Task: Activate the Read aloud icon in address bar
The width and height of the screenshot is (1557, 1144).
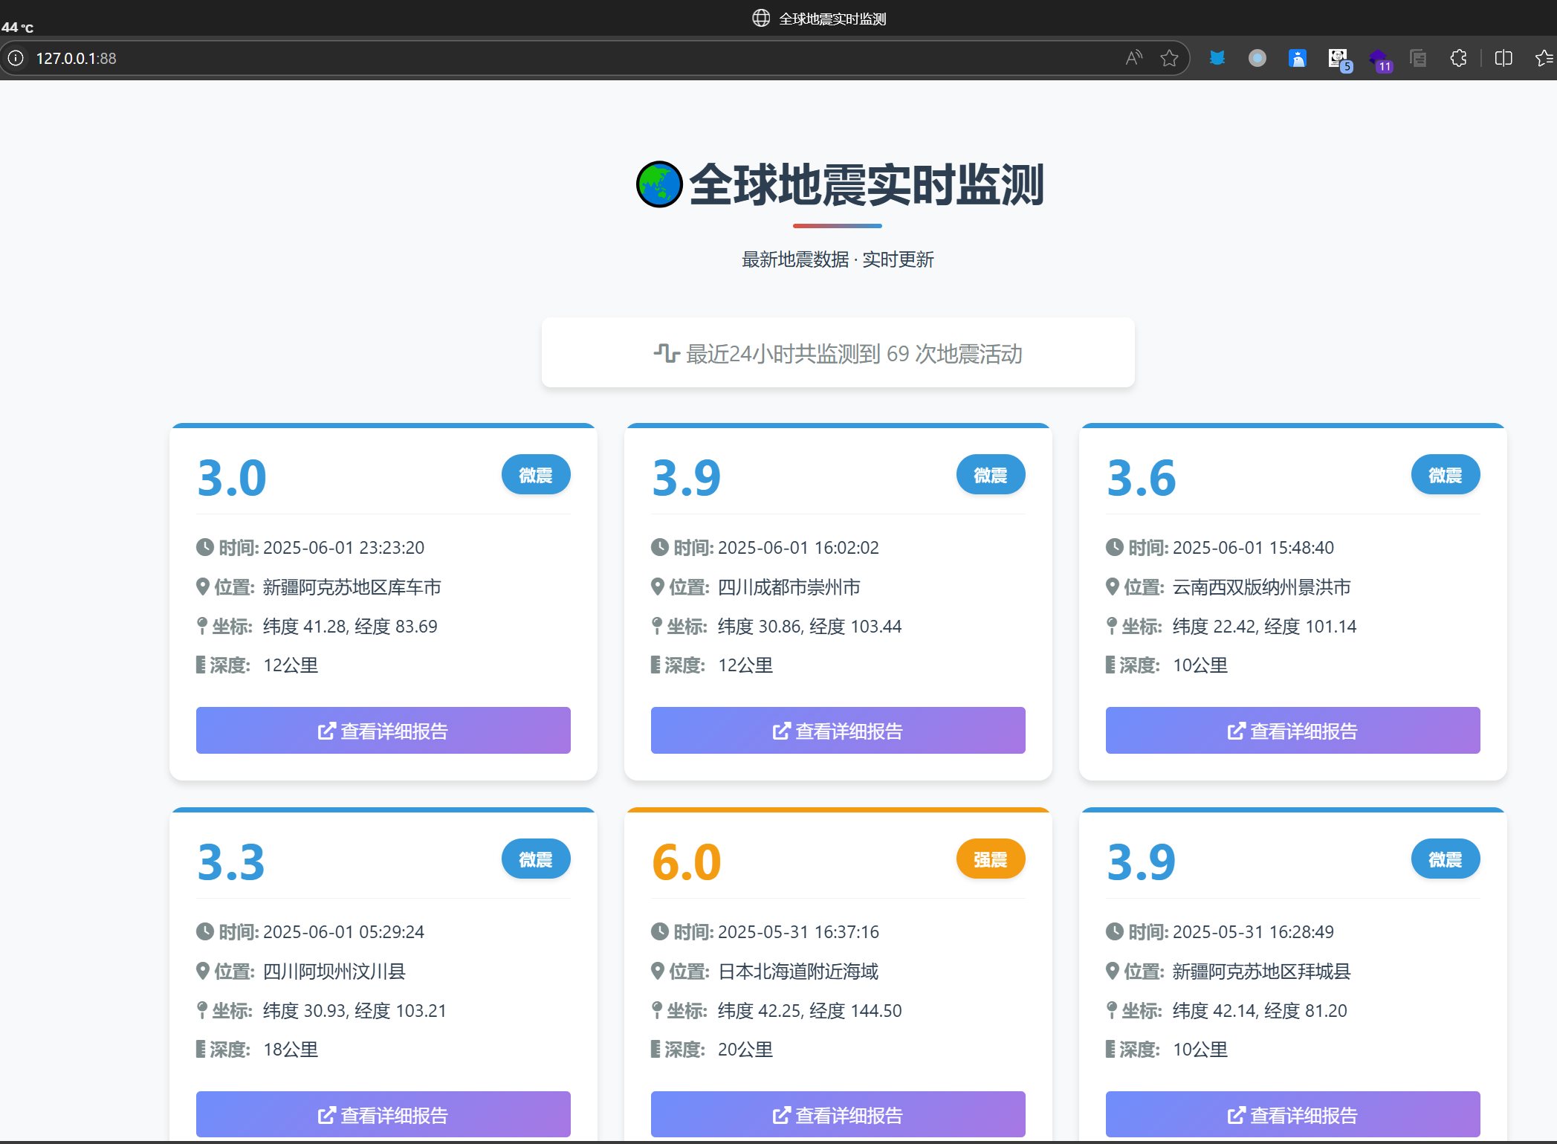Action: point(1133,58)
